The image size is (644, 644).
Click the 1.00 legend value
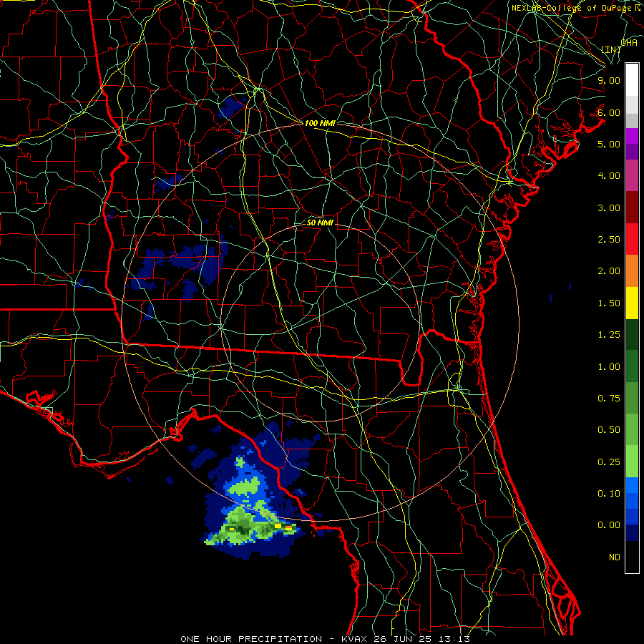609,367
